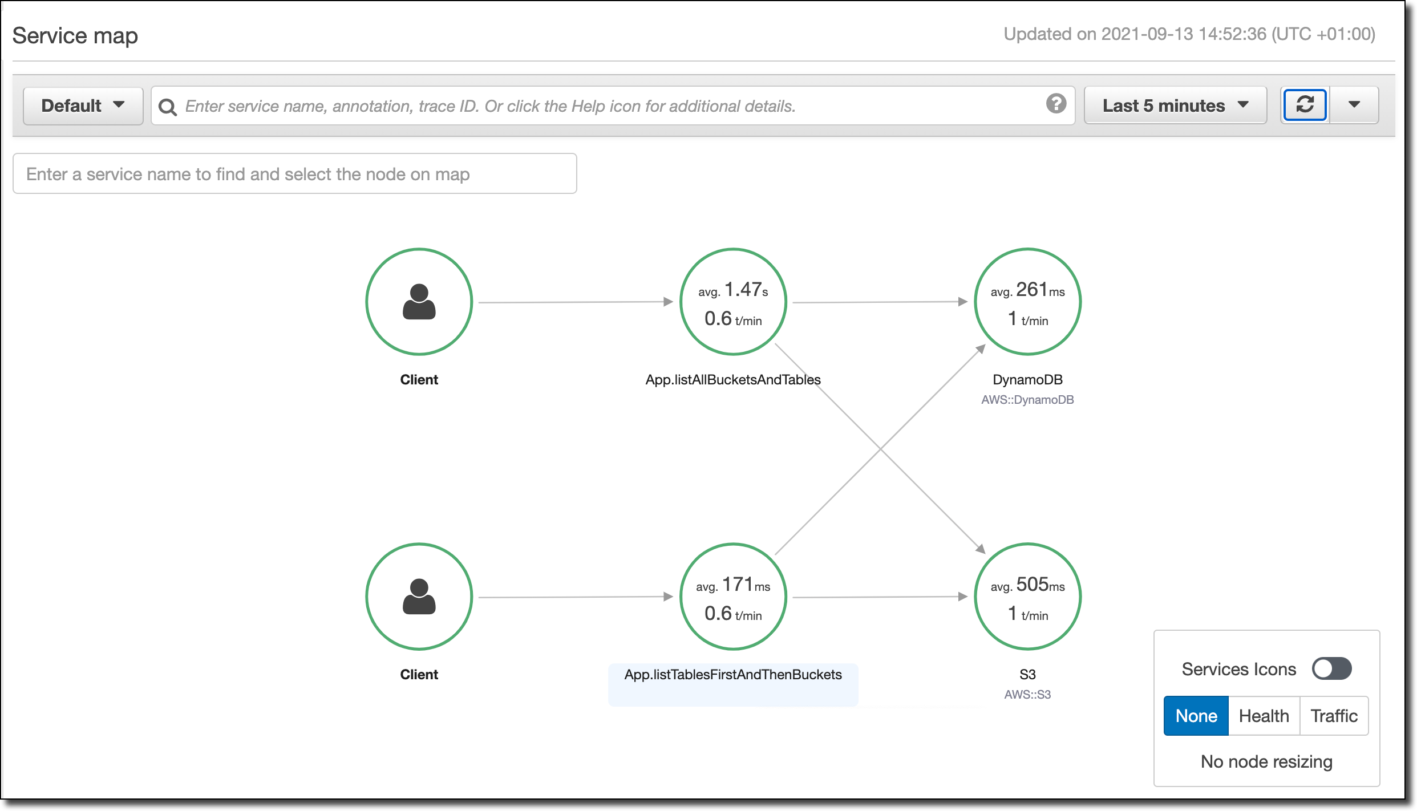This screenshot has width=1417, height=811.
Task: Click the DynamoDB node label
Action: point(1027,380)
